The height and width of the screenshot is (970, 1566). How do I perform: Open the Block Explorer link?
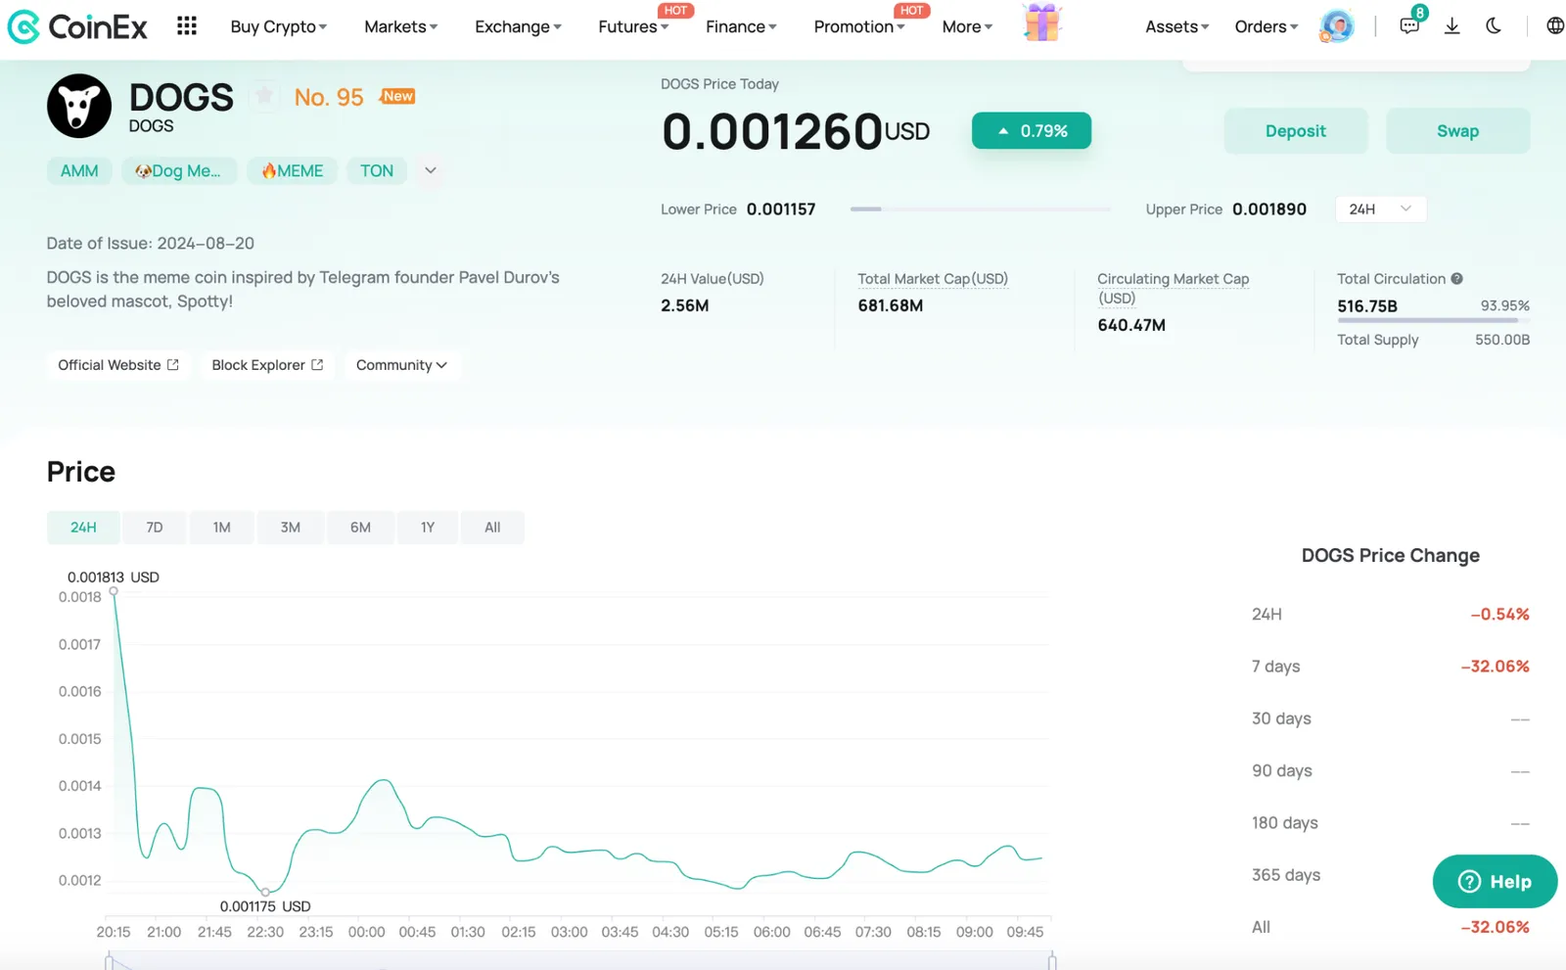267,365
